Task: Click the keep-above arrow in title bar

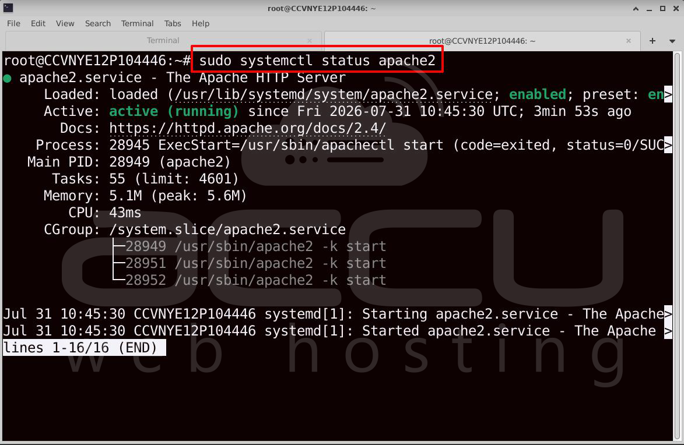Action: 636,8
